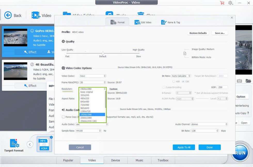Switch to the Edit Video tab
The image size is (253, 167).
[143, 22]
